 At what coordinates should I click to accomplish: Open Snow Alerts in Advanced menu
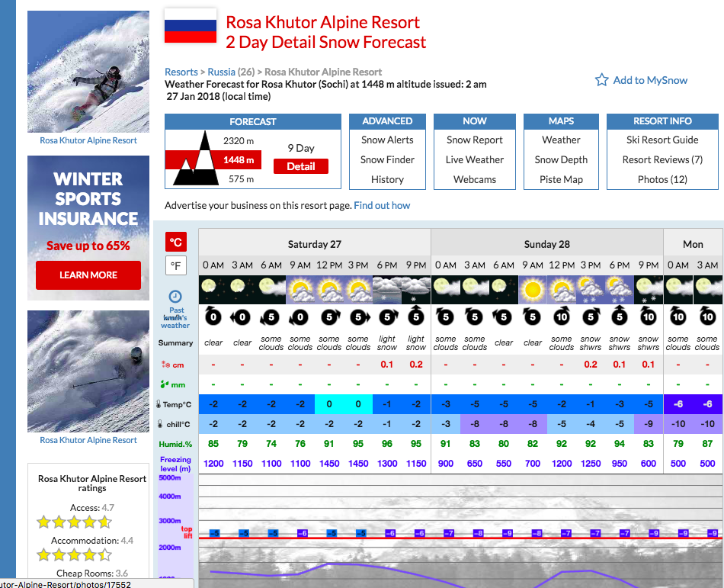point(387,140)
